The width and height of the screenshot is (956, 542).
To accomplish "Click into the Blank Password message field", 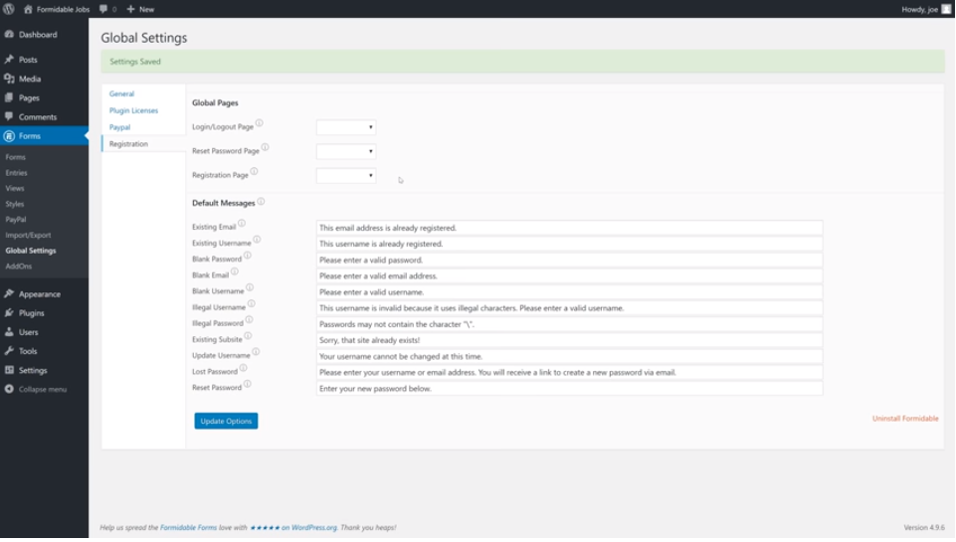I will point(569,260).
